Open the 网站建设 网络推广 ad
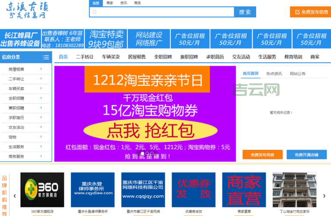This screenshot has width=331, height=216. tap(149, 39)
